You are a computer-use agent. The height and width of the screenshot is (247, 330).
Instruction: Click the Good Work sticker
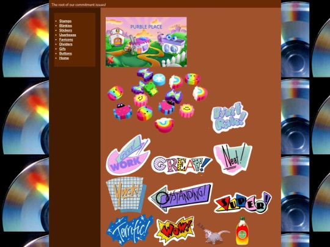[128, 155]
